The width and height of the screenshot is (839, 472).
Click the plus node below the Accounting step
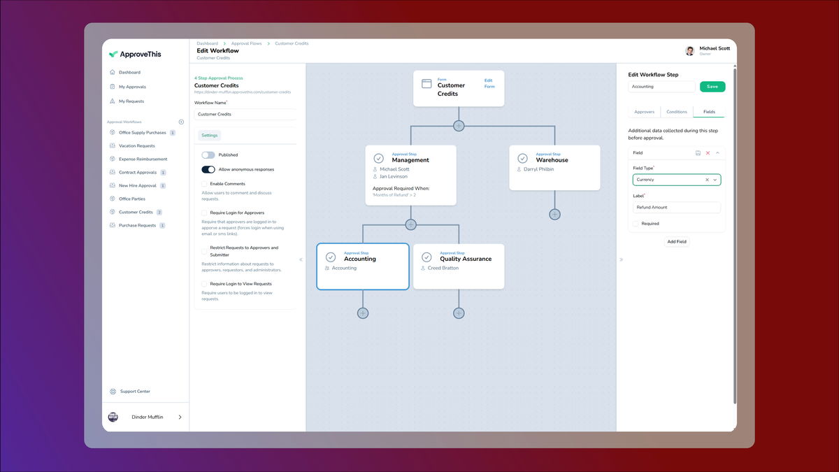pyautogui.click(x=363, y=313)
